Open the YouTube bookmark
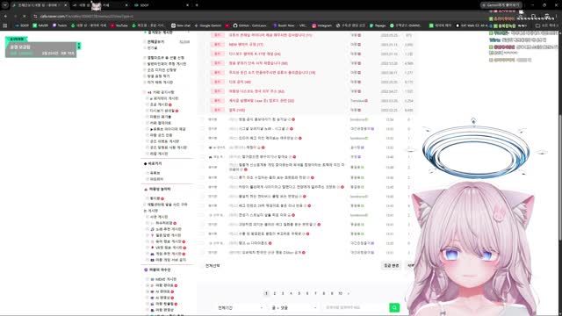Viewport: 562px width, 316px height. coord(119,25)
